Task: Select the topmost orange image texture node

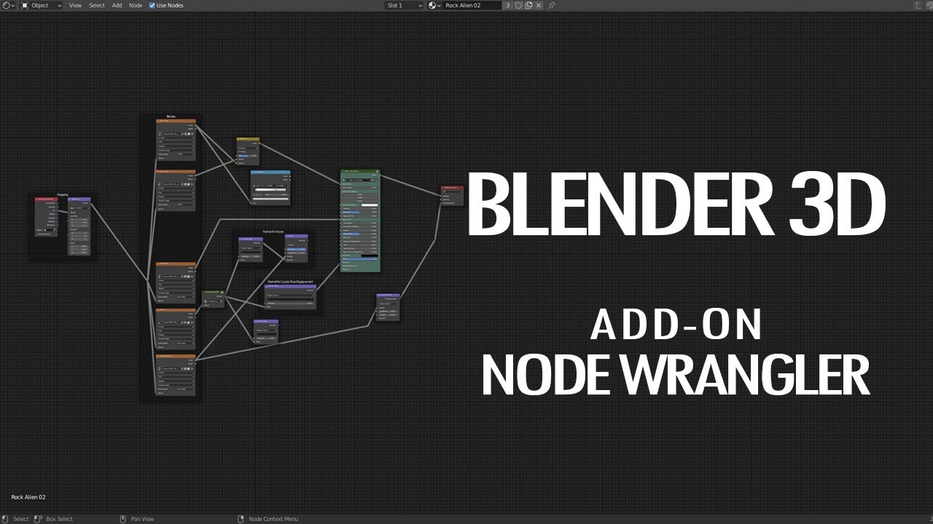Action: point(176,140)
